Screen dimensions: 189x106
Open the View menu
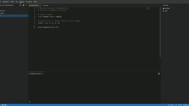click(12, 2)
